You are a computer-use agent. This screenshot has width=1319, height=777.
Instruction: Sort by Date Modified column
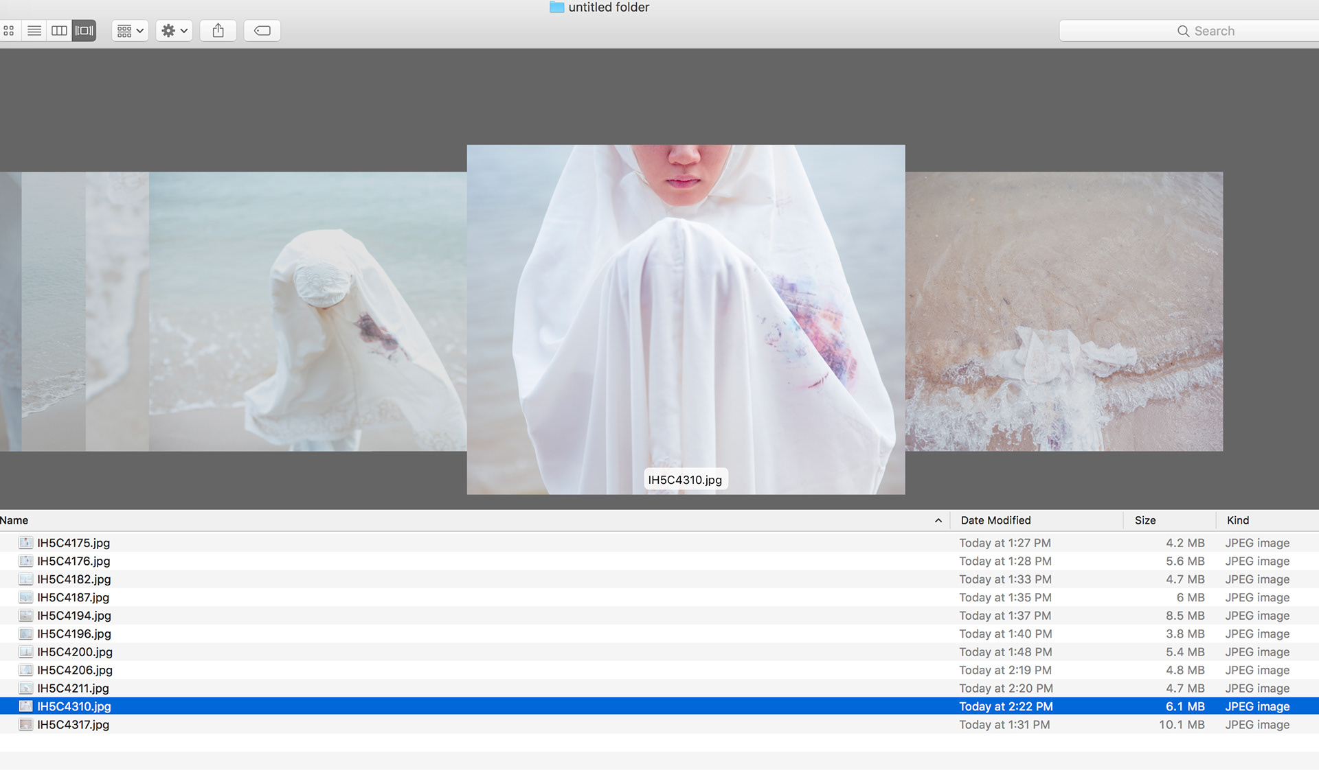[1037, 520]
